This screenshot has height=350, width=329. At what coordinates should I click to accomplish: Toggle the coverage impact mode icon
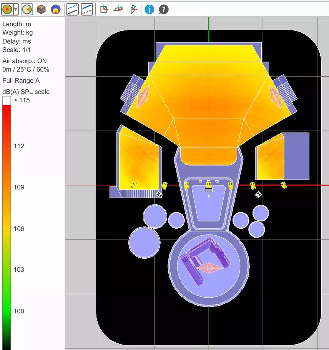pyautogui.click(x=27, y=9)
